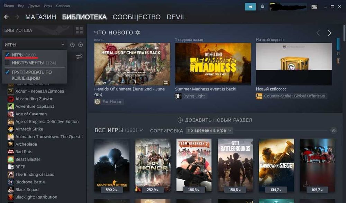
Task: Open Новый кейссссс news headline
Action: coord(271,89)
